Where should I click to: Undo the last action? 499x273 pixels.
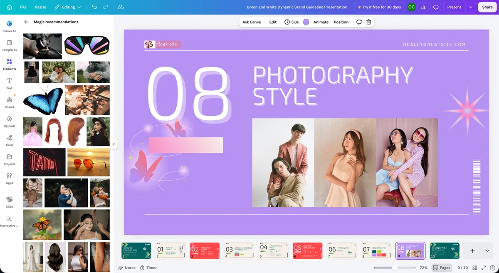(x=94, y=7)
